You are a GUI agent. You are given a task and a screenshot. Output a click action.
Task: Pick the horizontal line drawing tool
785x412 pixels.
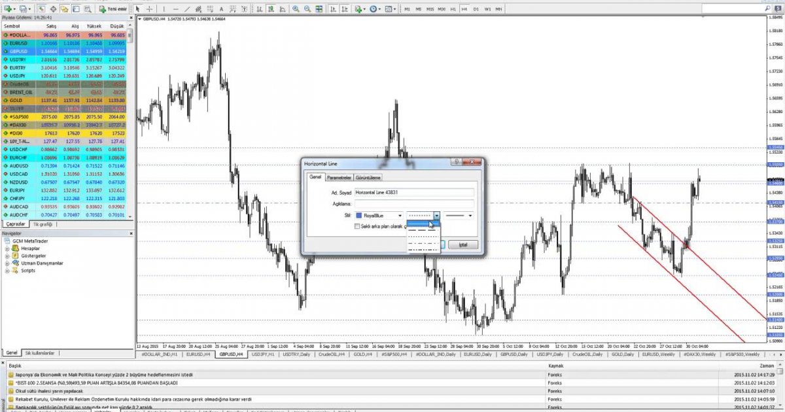[175, 9]
